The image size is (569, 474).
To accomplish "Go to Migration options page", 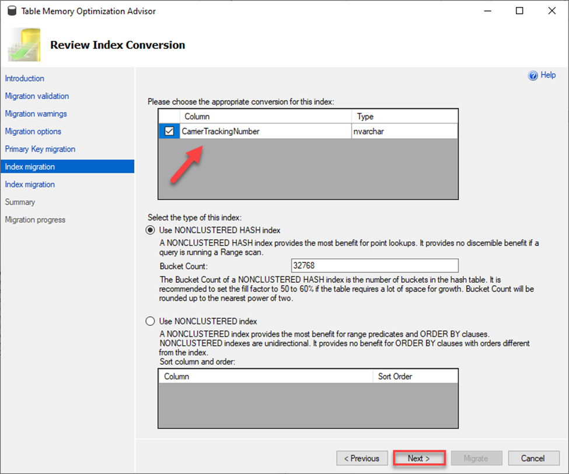I will [33, 131].
